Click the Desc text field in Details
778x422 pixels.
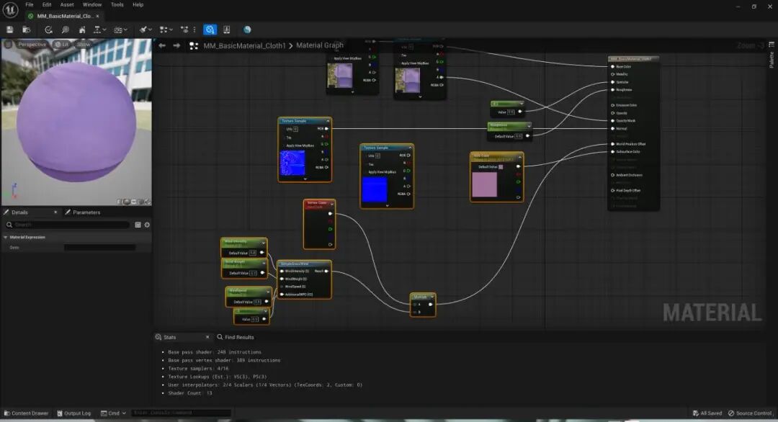tap(99, 247)
